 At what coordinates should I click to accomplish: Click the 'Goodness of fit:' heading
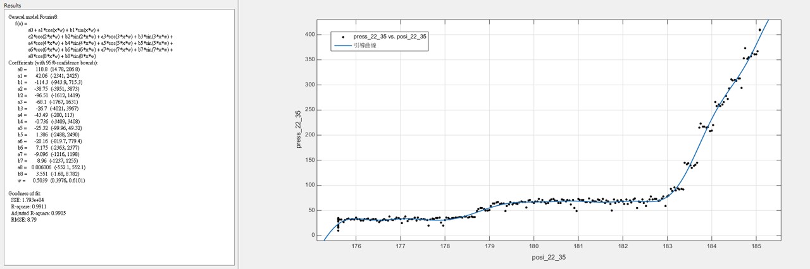pos(27,193)
